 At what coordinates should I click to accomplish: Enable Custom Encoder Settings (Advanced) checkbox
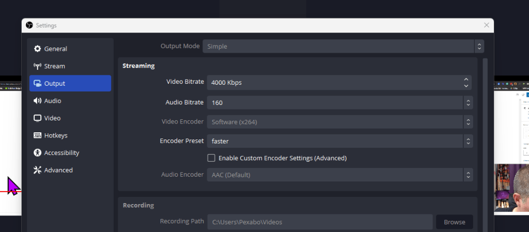click(211, 158)
